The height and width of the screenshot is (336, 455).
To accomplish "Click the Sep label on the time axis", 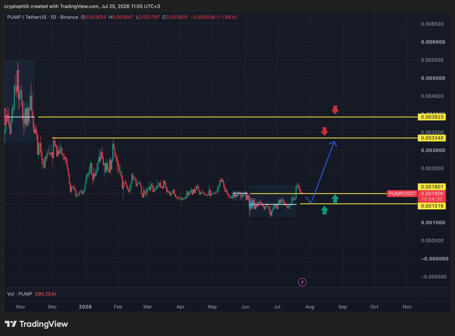I will (x=342, y=307).
